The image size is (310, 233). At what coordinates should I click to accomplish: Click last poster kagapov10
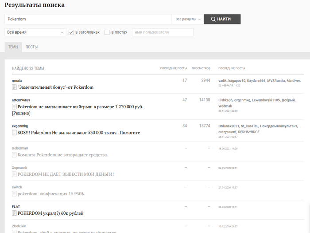tap(236, 81)
